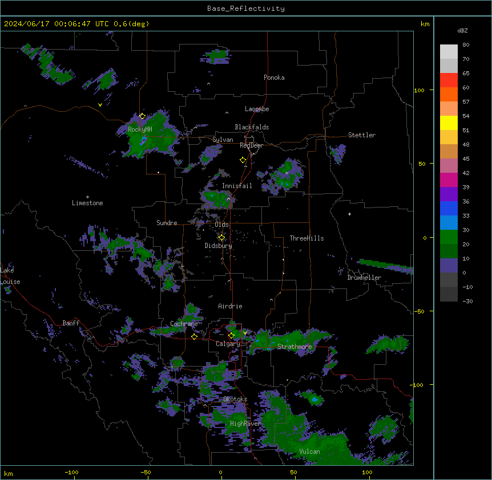Select the magenta swatch in dBZ legend
Screen dimensions: 492x480
[449, 180]
